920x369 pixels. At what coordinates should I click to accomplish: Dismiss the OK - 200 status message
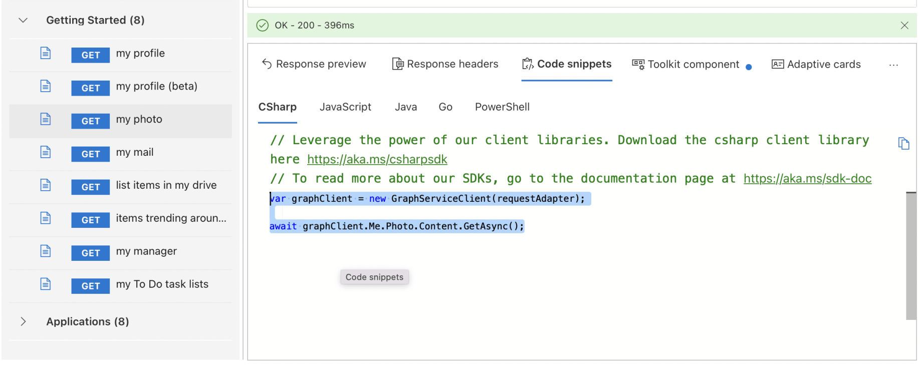(904, 26)
